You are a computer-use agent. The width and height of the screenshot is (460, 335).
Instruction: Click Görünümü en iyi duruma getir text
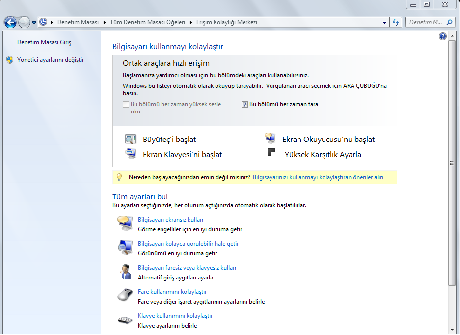[178, 253]
